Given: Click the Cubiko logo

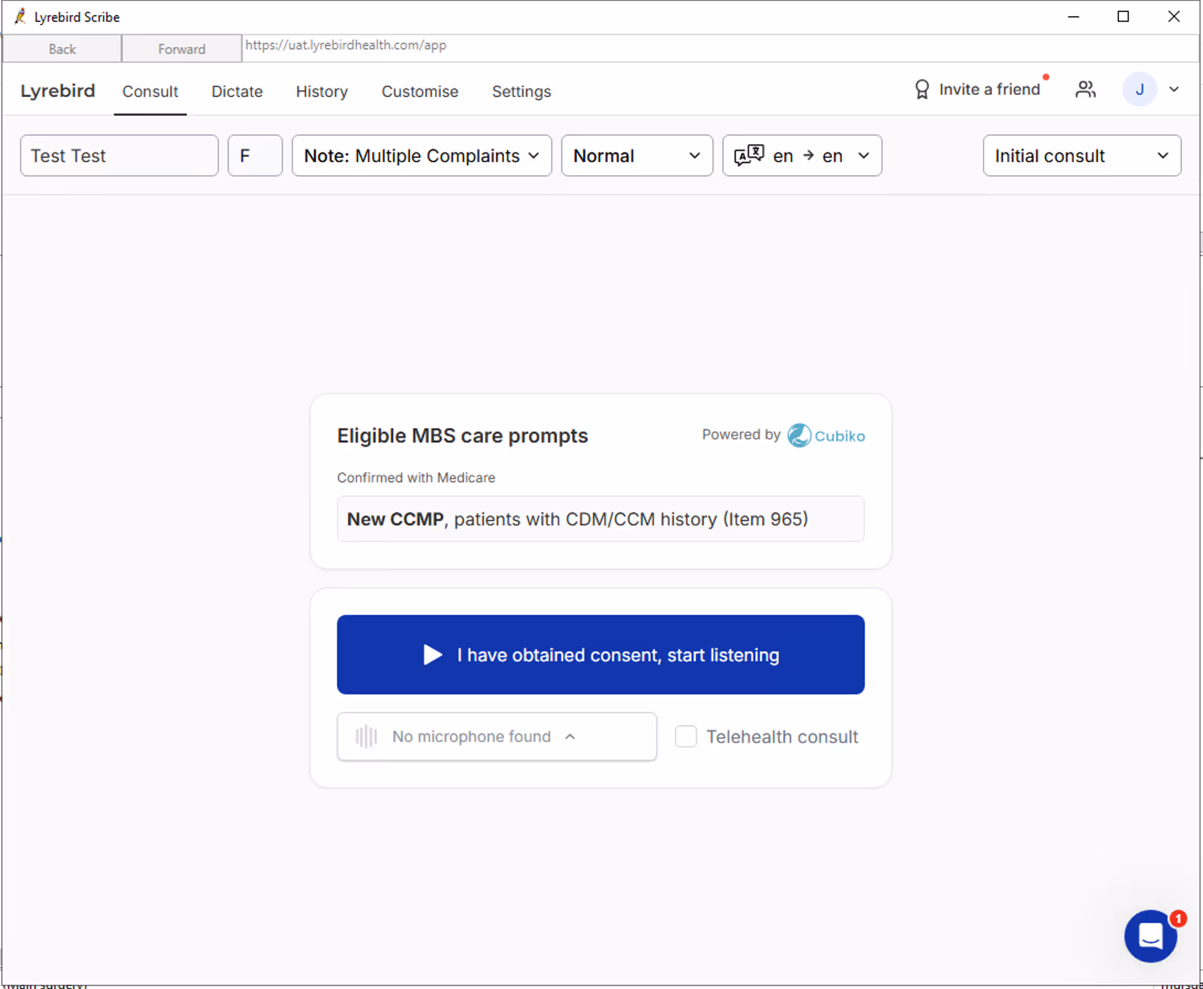Looking at the screenshot, I should coord(826,436).
